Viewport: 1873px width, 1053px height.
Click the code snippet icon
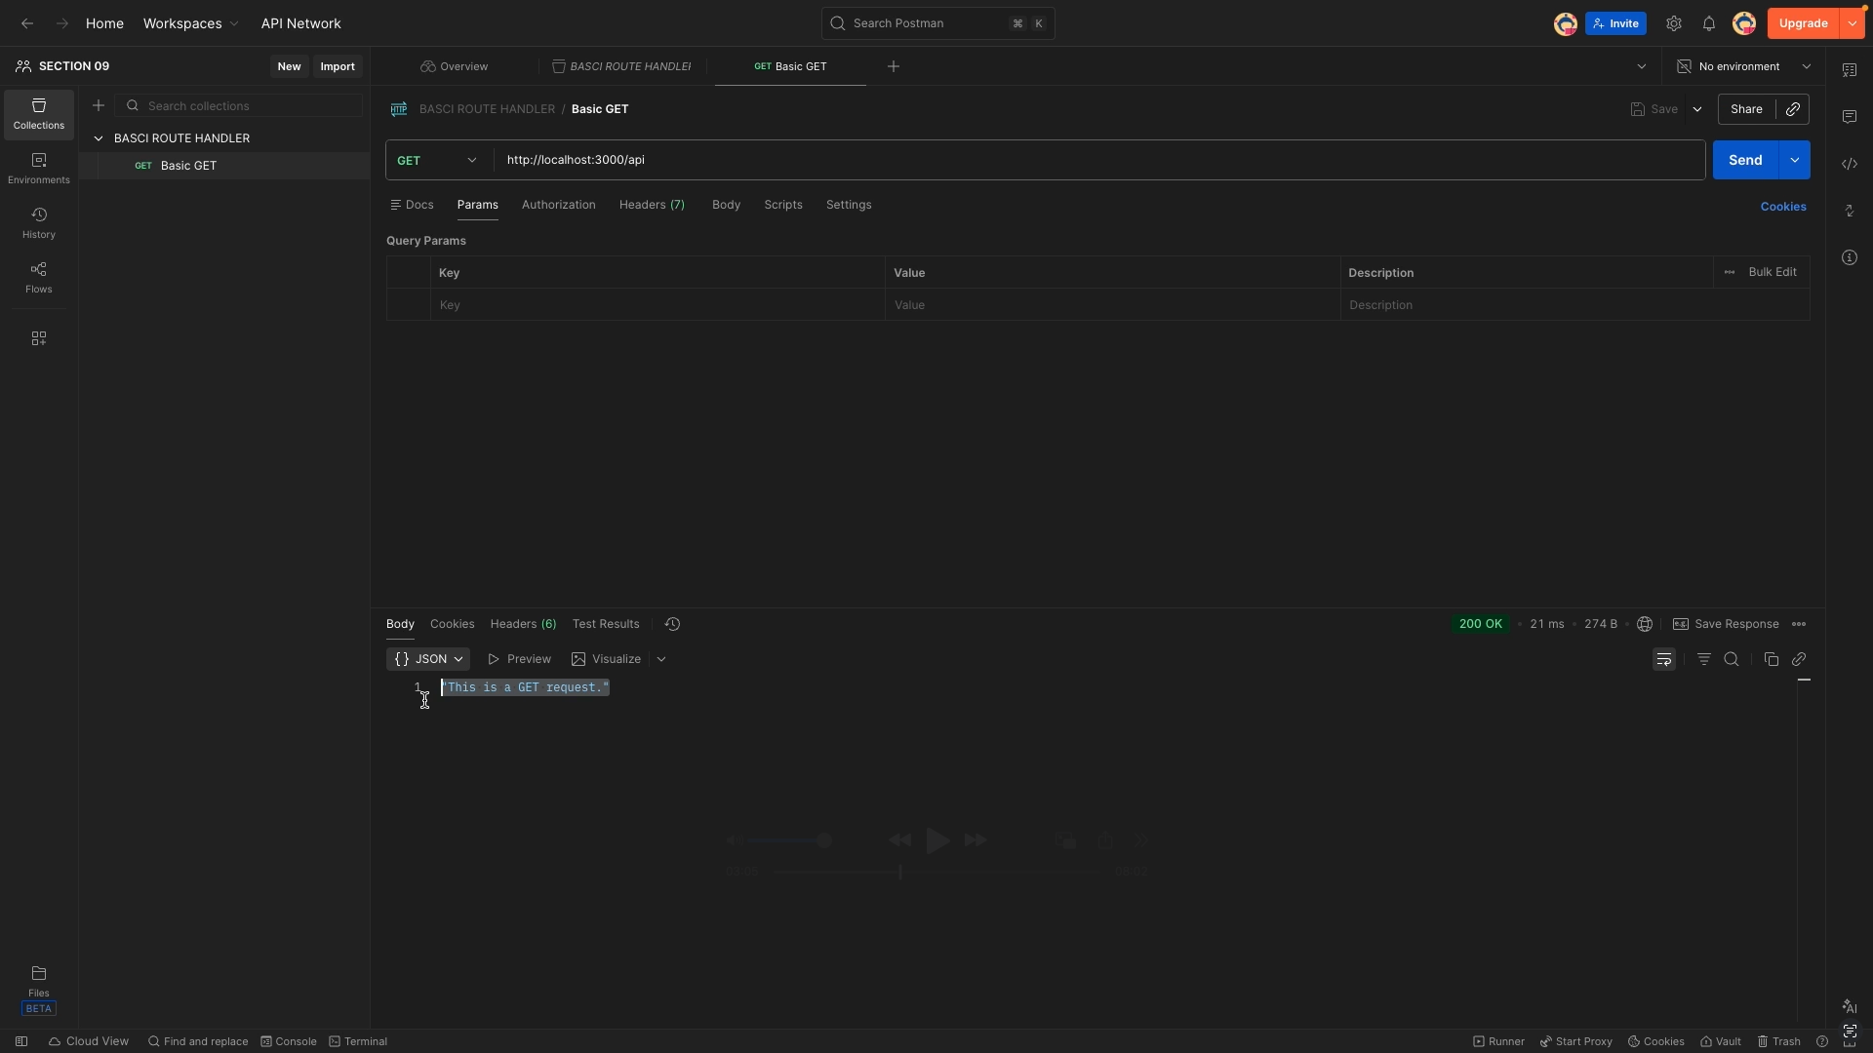pyautogui.click(x=1850, y=164)
